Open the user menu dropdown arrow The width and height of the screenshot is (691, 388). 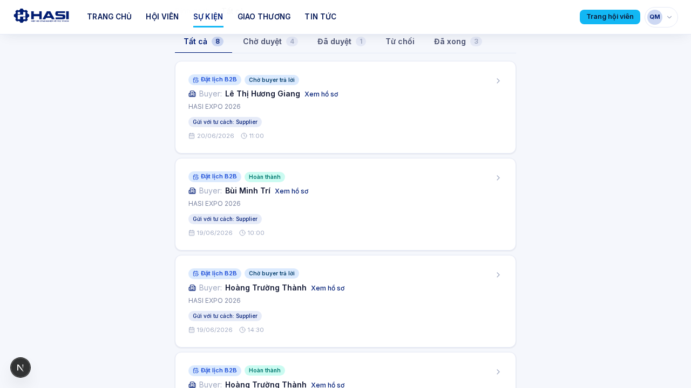[x=669, y=17]
